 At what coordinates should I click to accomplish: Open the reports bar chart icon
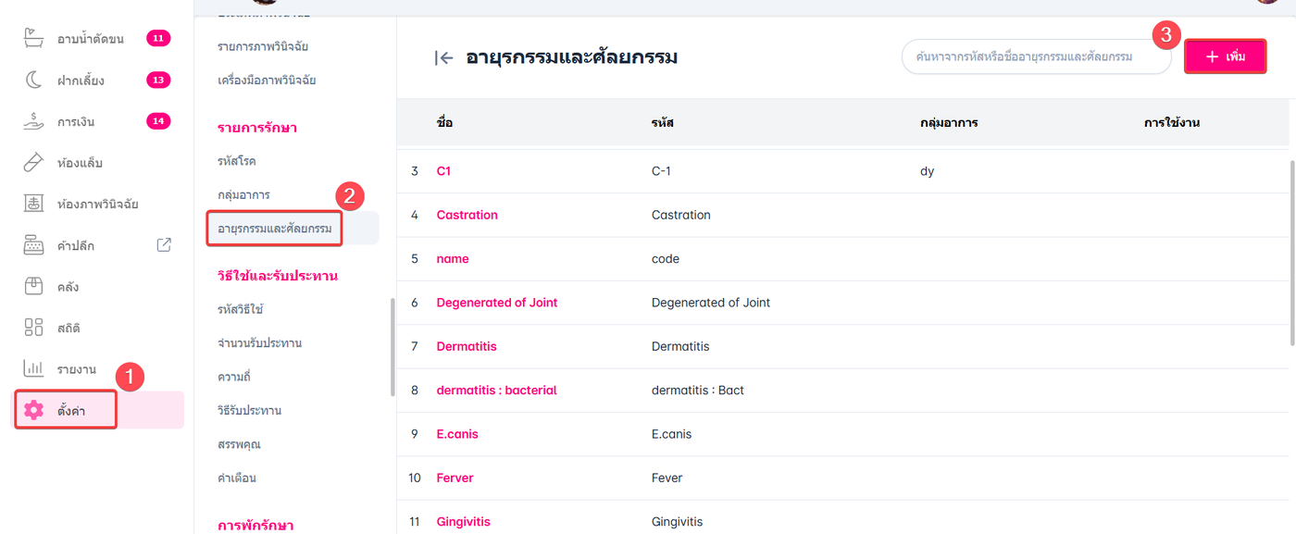(x=33, y=368)
